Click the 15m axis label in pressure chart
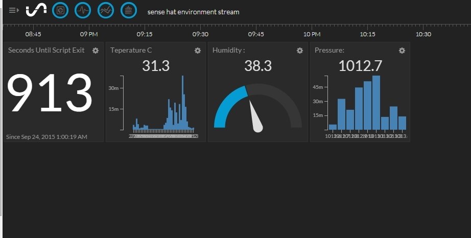Screen dimensions: 471x238 click(x=318, y=115)
